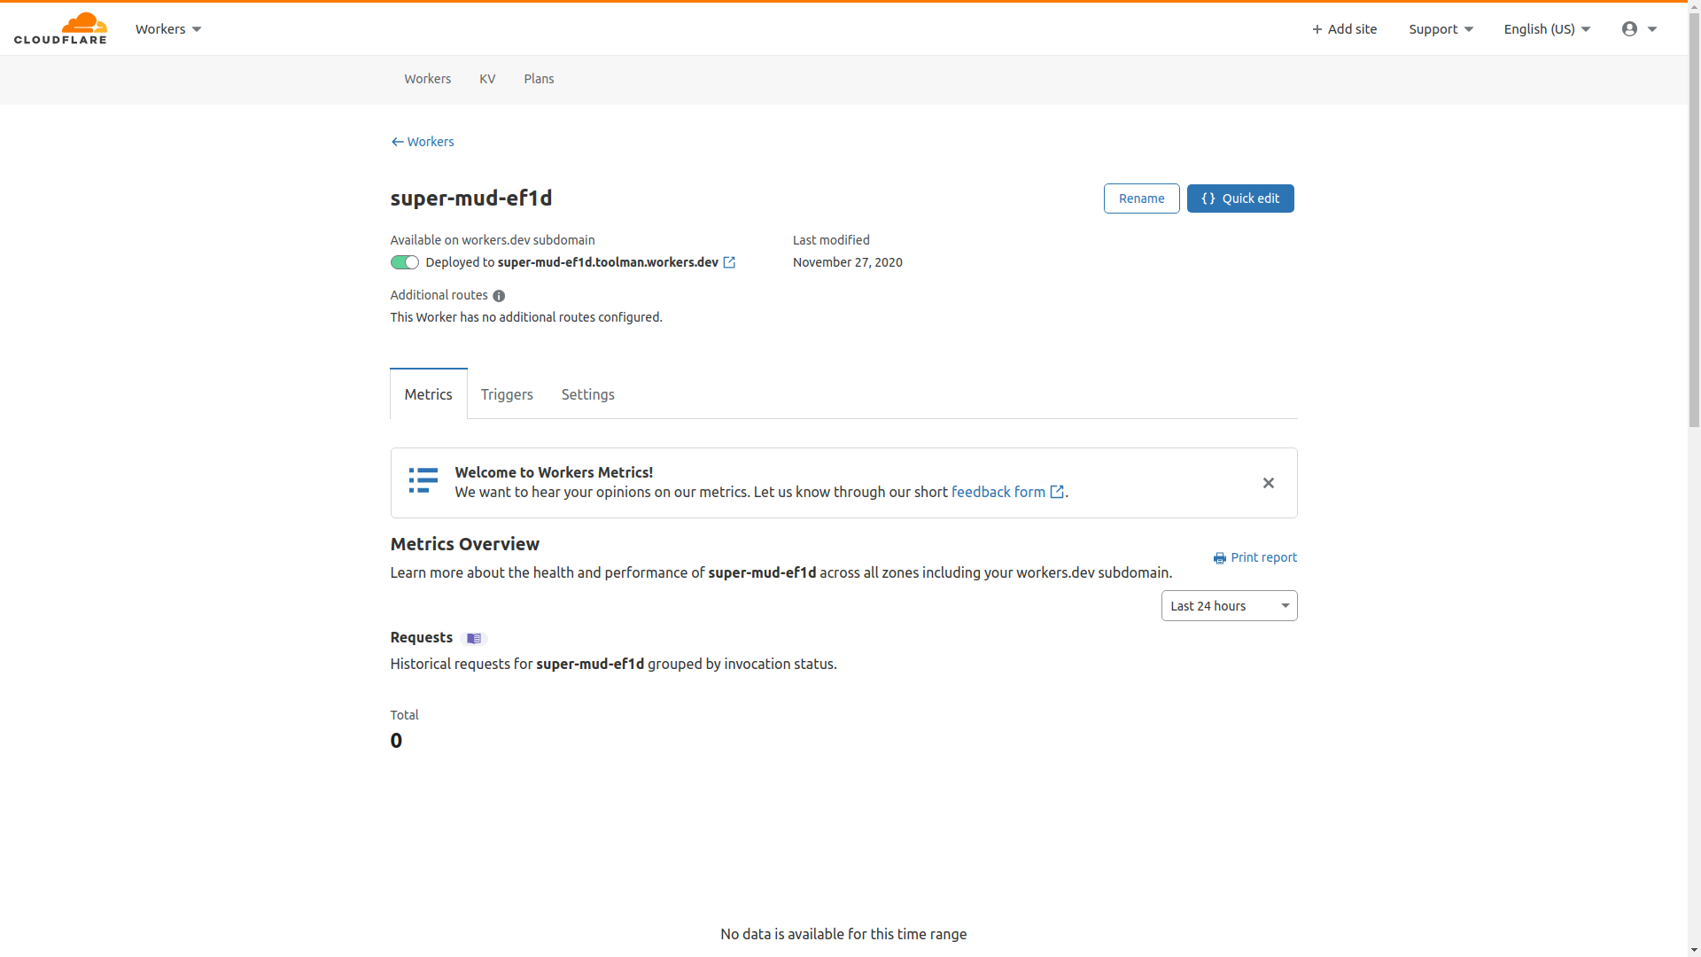Open English (US) language selector

tap(1547, 29)
